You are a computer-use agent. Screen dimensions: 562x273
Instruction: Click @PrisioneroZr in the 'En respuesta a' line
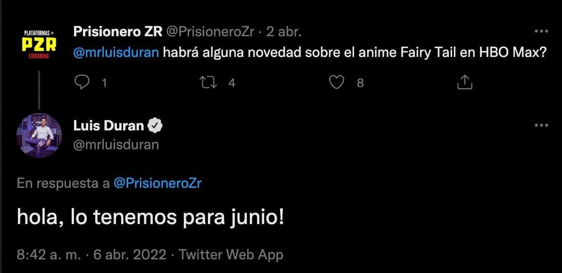[x=157, y=183]
